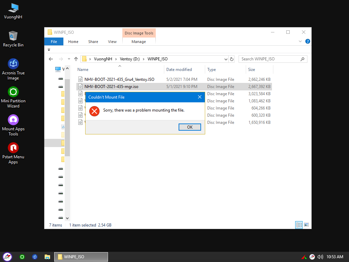Open the volume tray icon
The width and height of the screenshot is (349, 262).
[320, 257]
